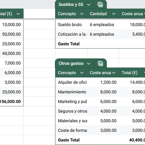Select Gasto Total in Otros gastos table
145x145 pixels.
(x=69, y=140)
